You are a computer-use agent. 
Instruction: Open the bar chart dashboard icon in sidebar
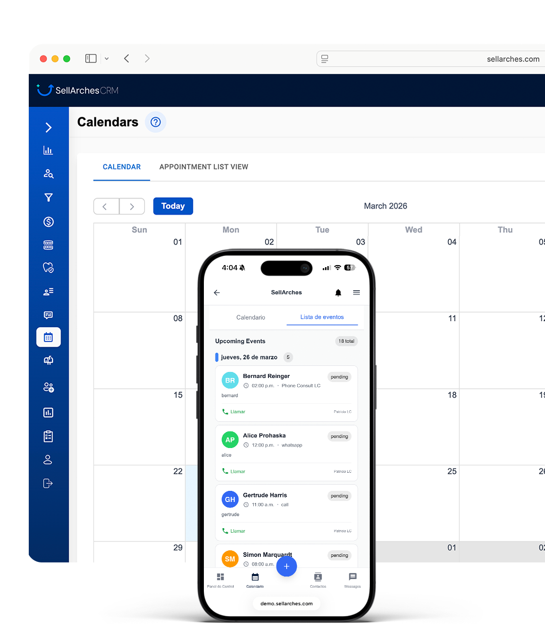point(48,150)
